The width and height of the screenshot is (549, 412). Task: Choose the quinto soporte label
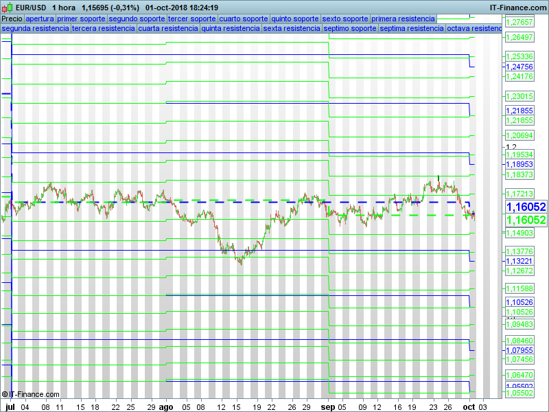(295, 19)
